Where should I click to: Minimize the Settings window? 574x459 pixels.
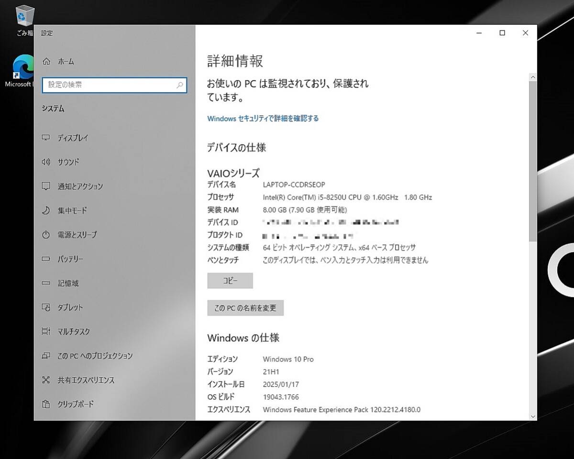click(479, 33)
